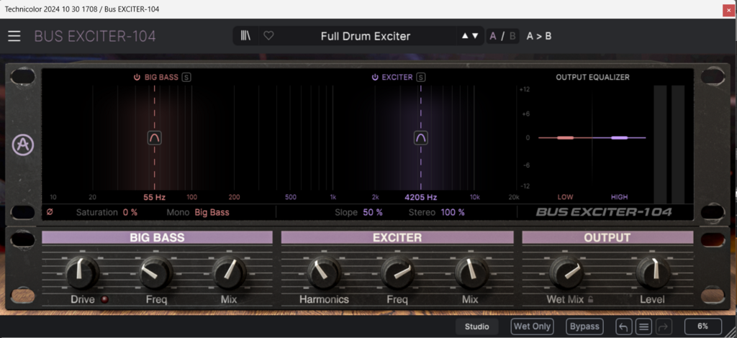Toggle Exciter power icon
Viewport: 737px width, 338px height.
click(x=374, y=78)
